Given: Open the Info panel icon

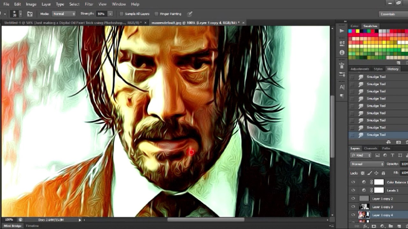Looking at the screenshot, I should click(x=342, y=52).
